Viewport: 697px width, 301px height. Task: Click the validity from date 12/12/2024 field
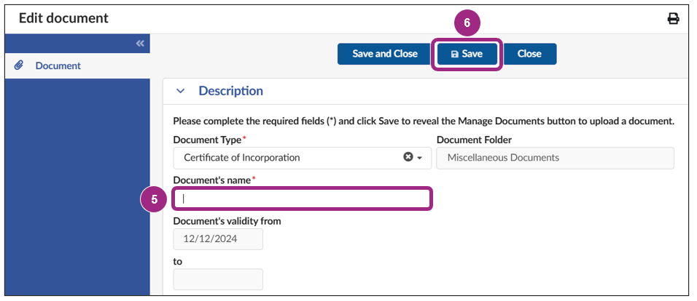(x=218, y=238)
